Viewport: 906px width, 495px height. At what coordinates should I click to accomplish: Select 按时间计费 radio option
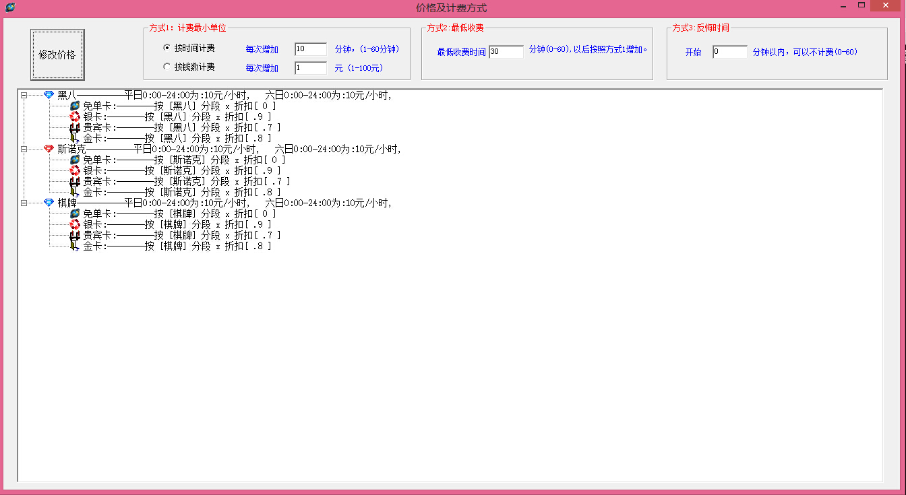(189, 48)
